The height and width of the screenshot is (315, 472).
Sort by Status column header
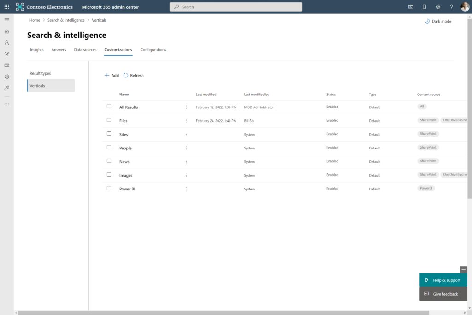[331, 94]
